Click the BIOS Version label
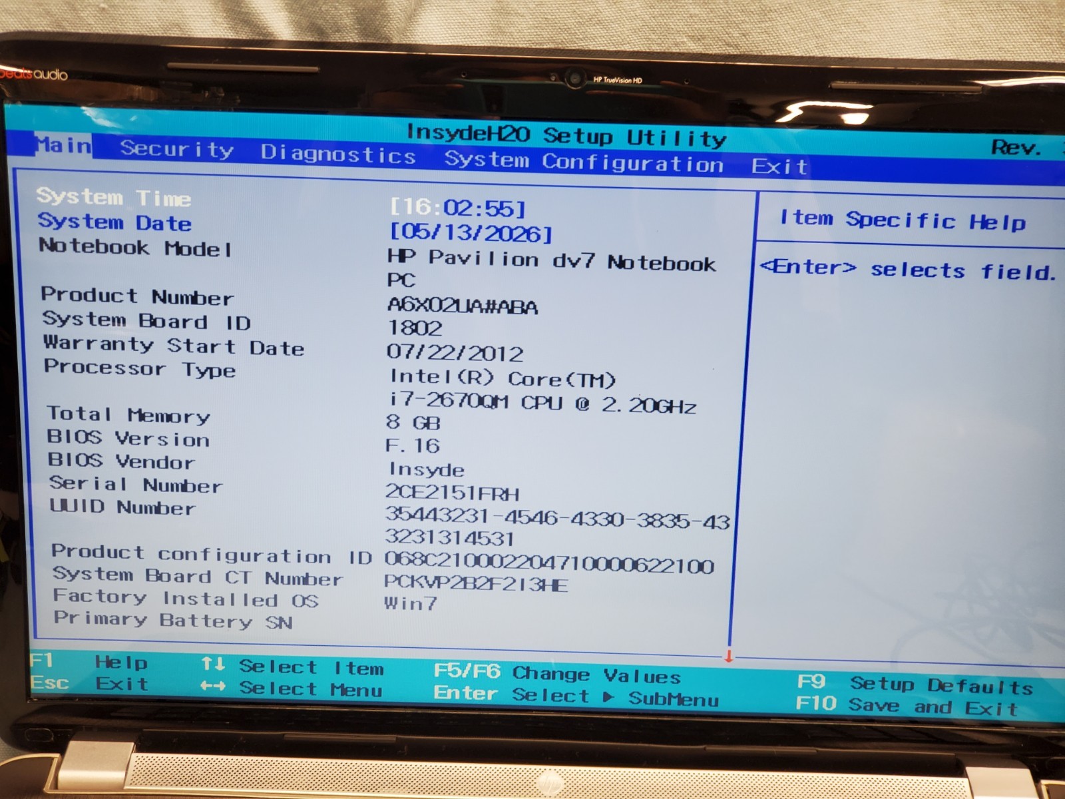This screenshot has height=799, width=1065. point(128,439)
